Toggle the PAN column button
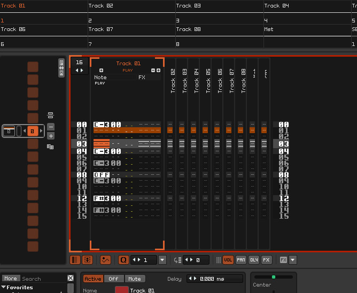This screenshot has height=293, width=357. [241, 260]
